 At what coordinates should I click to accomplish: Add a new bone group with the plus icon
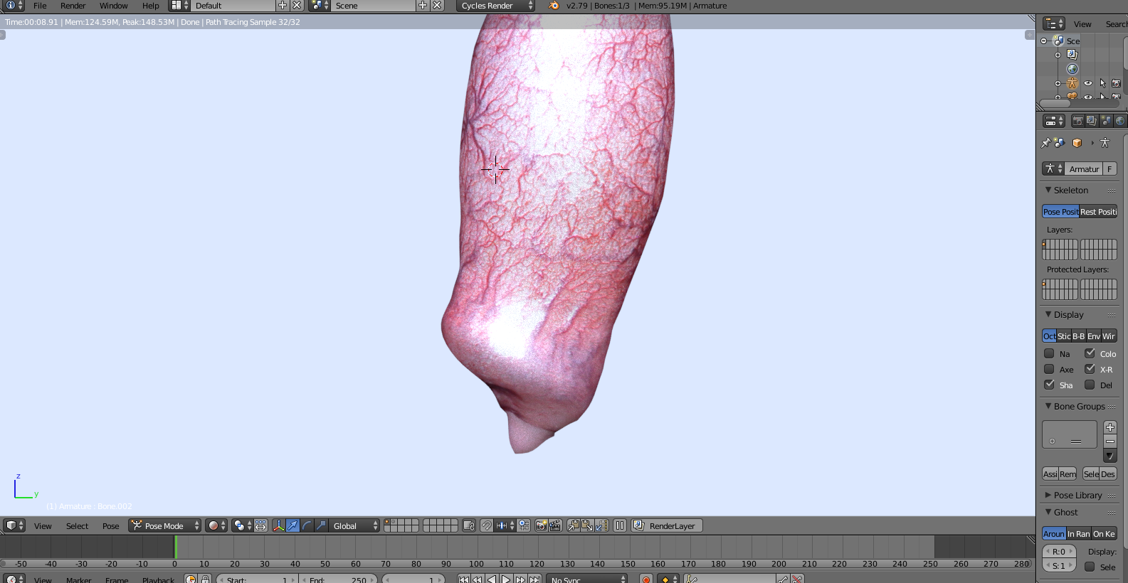point(1110,427)
